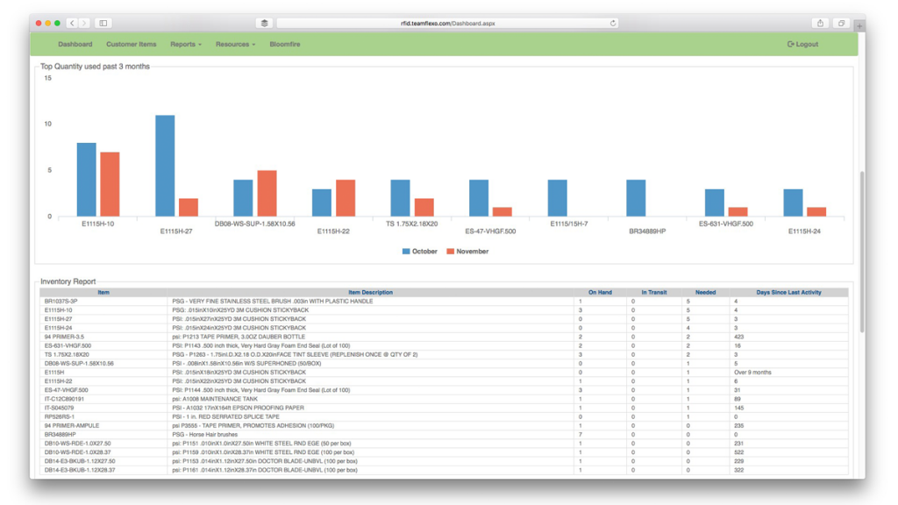Reload the page with the refresh icon
This screenshot has width=898, height=505.
tap(613, 24)
